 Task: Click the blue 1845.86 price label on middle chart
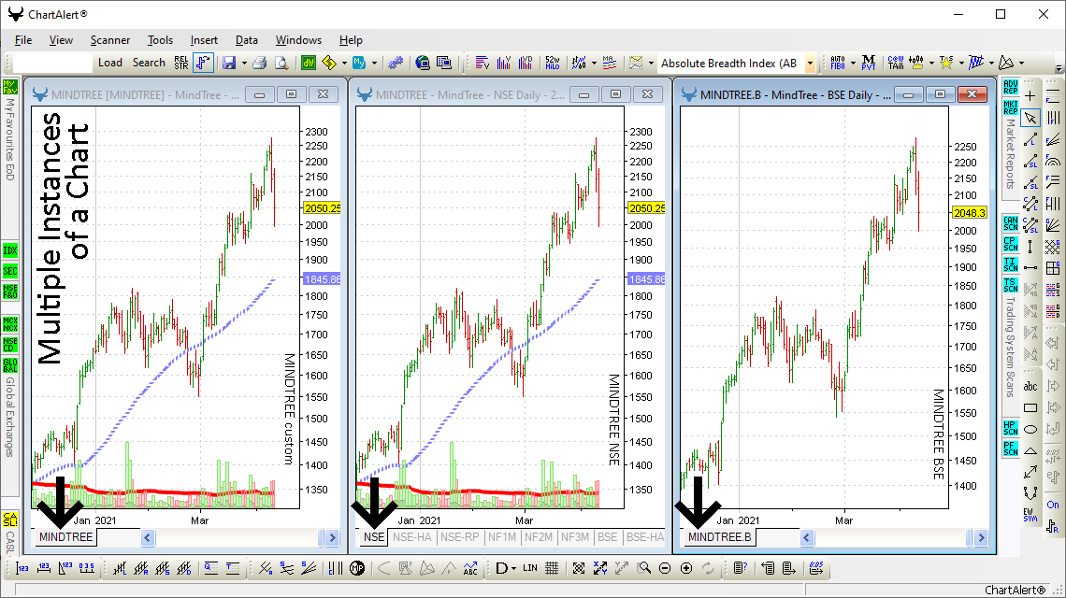tap(647, 279)
